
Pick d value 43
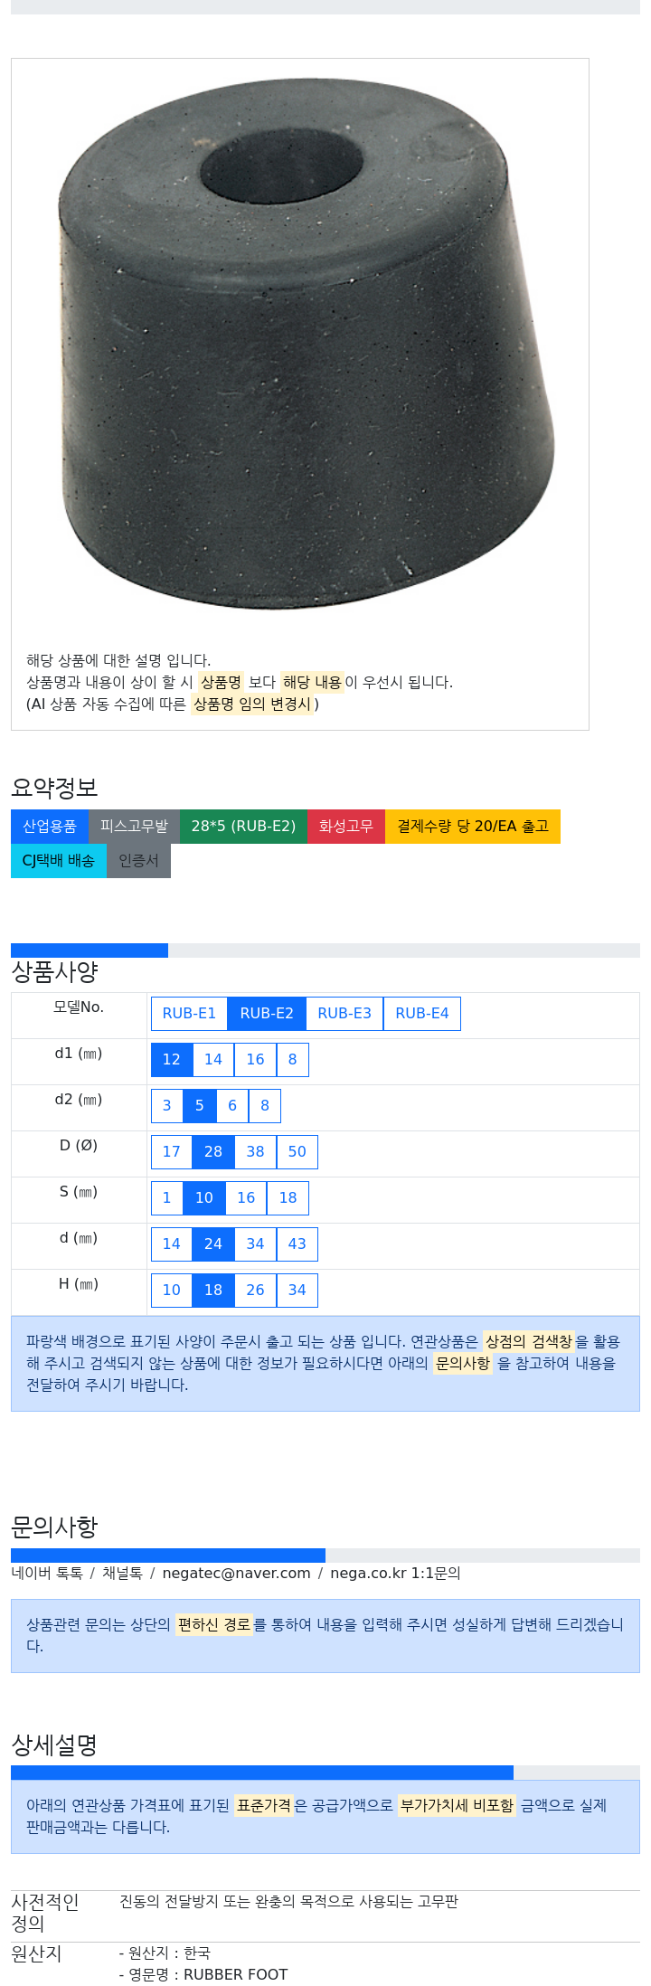coord(297,1244)
